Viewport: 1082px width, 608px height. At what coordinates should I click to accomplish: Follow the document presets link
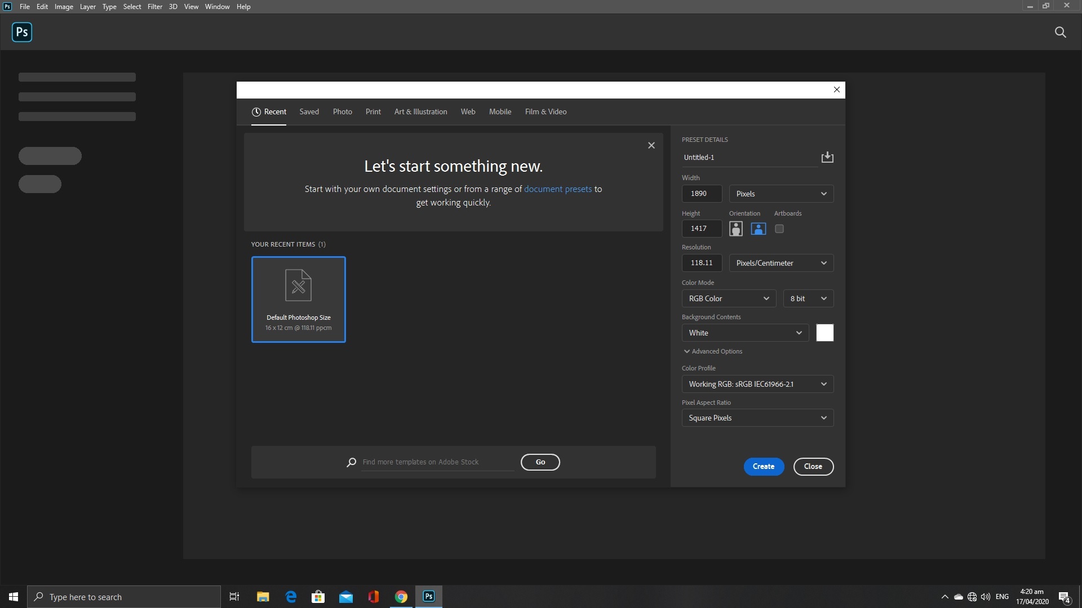click(558, 189)
